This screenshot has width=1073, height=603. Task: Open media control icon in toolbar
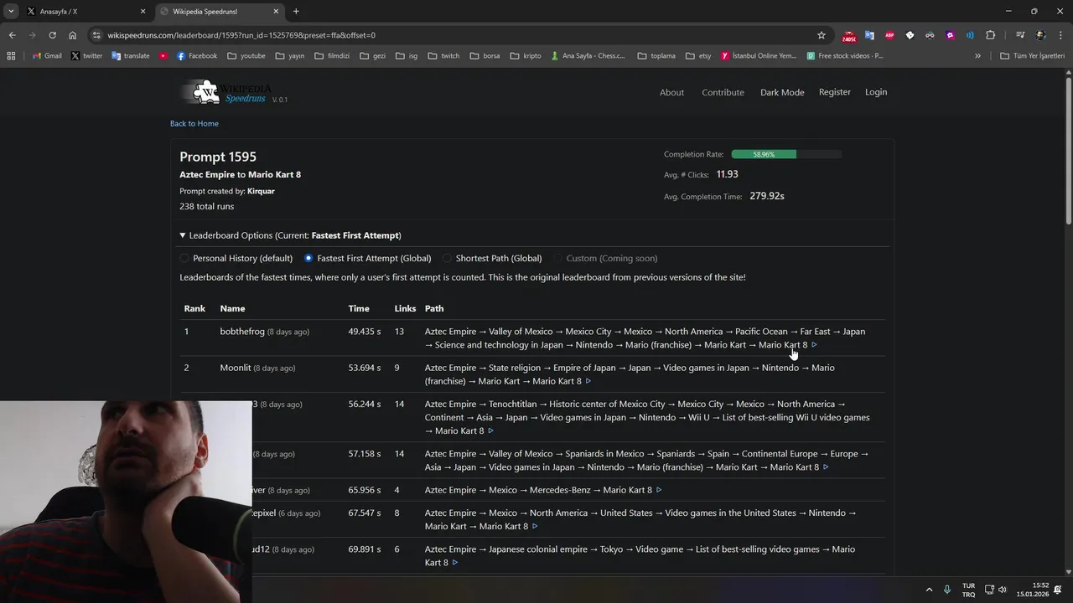pyautogui.click(x=1020, y=35)
